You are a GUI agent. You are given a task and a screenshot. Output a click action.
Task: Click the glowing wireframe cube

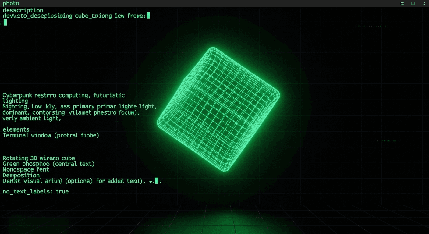(218, 109)
